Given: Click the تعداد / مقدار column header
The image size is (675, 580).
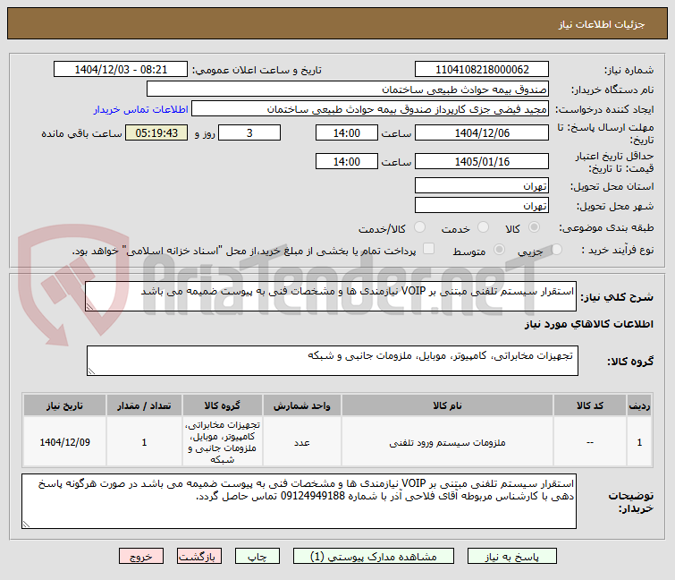Looking at the screenshot, I should pyautogui.click(x=144, y=405).
